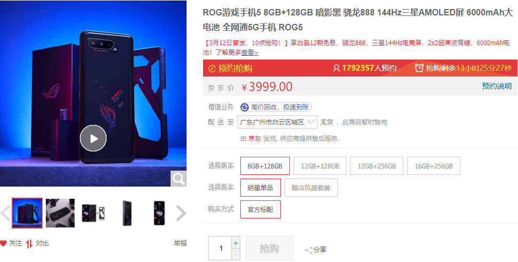Open the magnifier zoom icon on product image
This screenshot has height=262, width=518.
[x=179, y=179]
